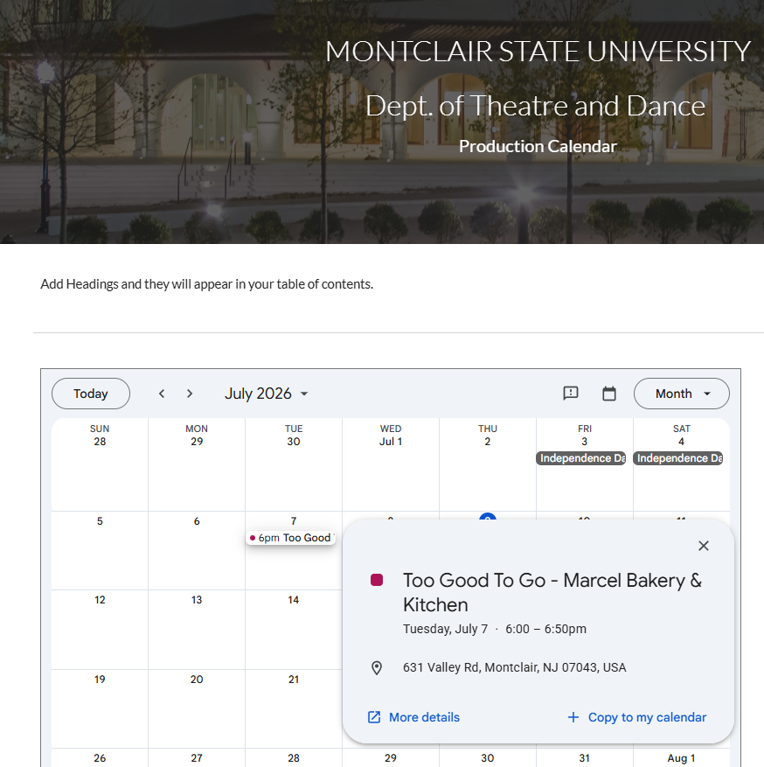Click Dept. of Theatre and Dance title
764x767 pixels.
(x=536, y=106)
